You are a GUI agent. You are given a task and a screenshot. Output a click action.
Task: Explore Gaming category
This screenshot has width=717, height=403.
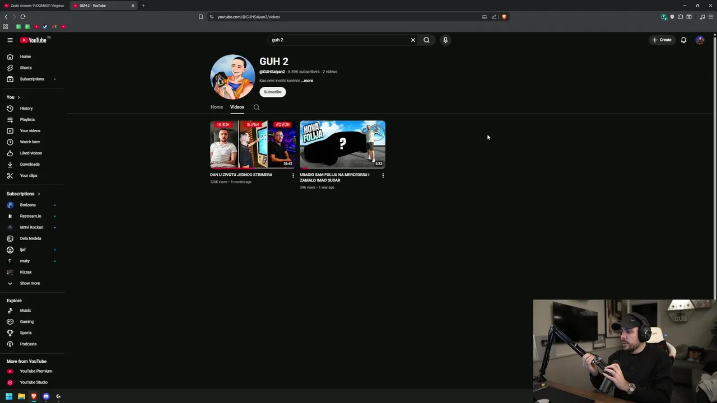click(32, 321)
